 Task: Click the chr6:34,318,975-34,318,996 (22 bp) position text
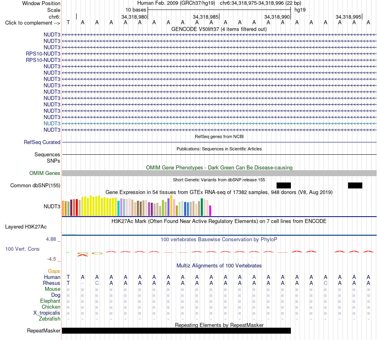pos(260,3)
